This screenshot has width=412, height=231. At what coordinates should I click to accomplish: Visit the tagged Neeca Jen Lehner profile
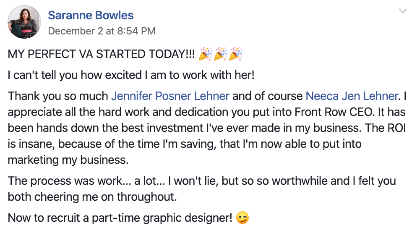click(351, 96)
